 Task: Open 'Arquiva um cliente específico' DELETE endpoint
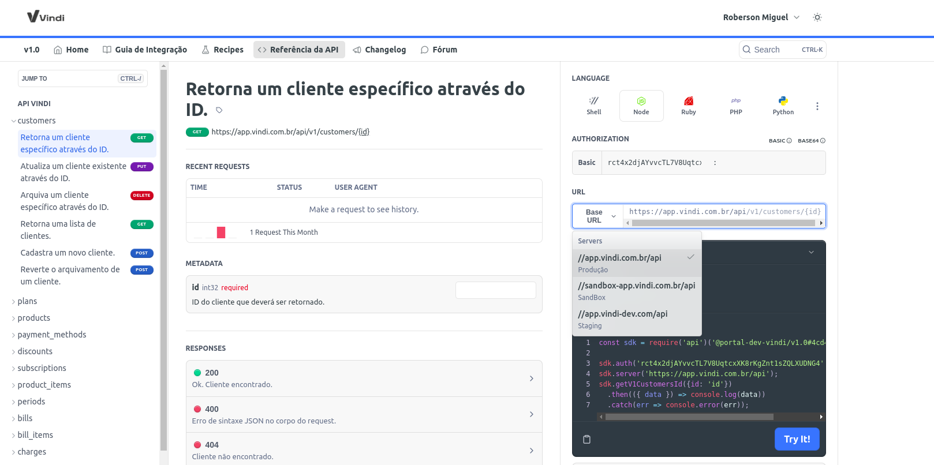(x=87, y=201)
